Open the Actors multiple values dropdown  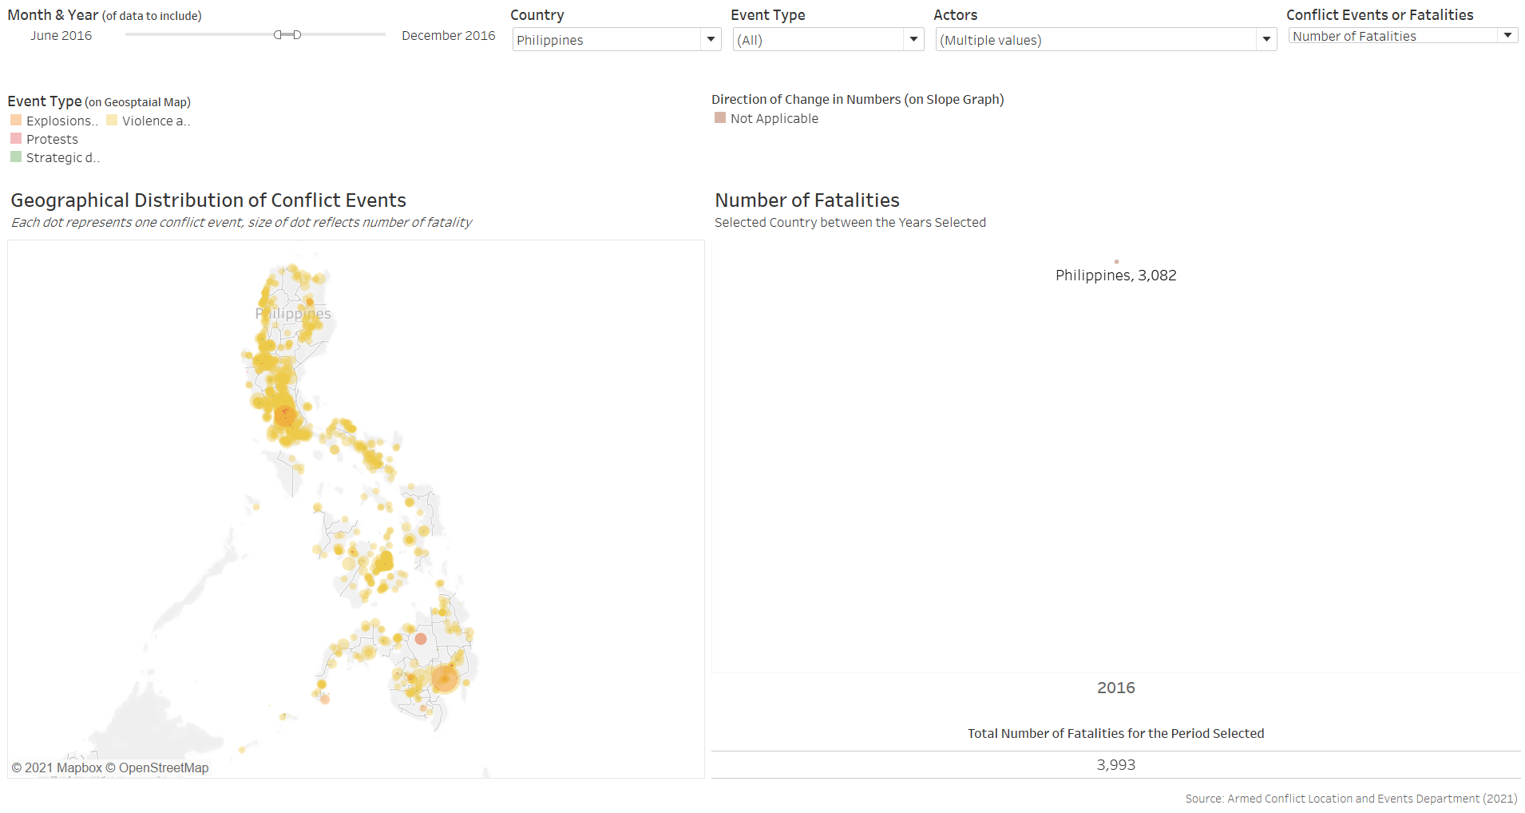pyautogui.click(x=1105, y=40)
